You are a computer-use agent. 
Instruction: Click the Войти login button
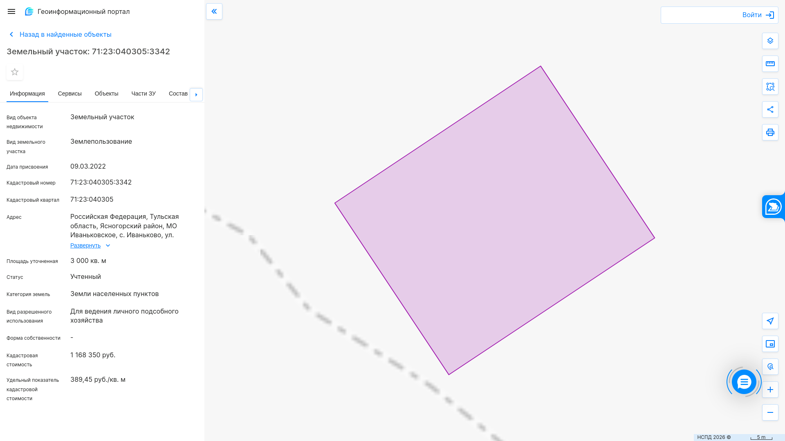coord(758,15)
